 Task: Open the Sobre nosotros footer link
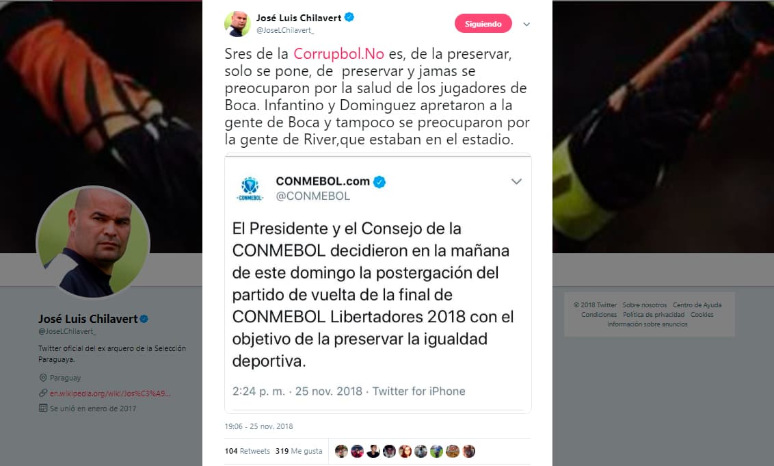[644, 305]
